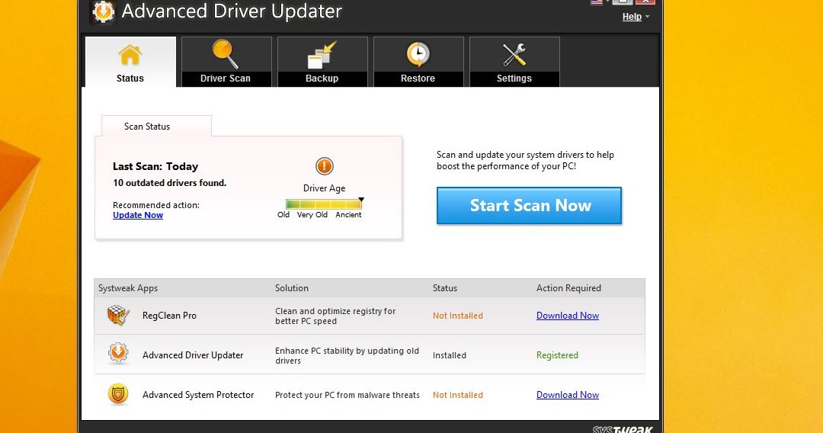Click the Restore clock icon
823x433 pixels.
click(x=418, y=55)
